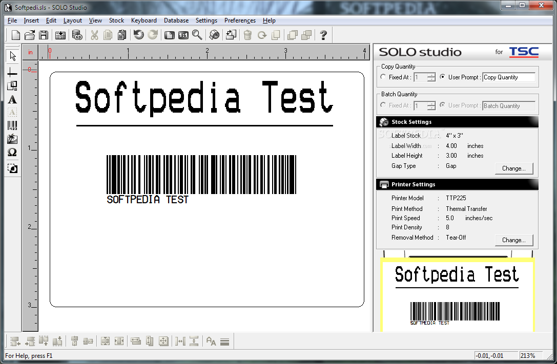
Task: Select Batch Quantity 'Fixed At' radio button
Action: click(x=383, y=105)
